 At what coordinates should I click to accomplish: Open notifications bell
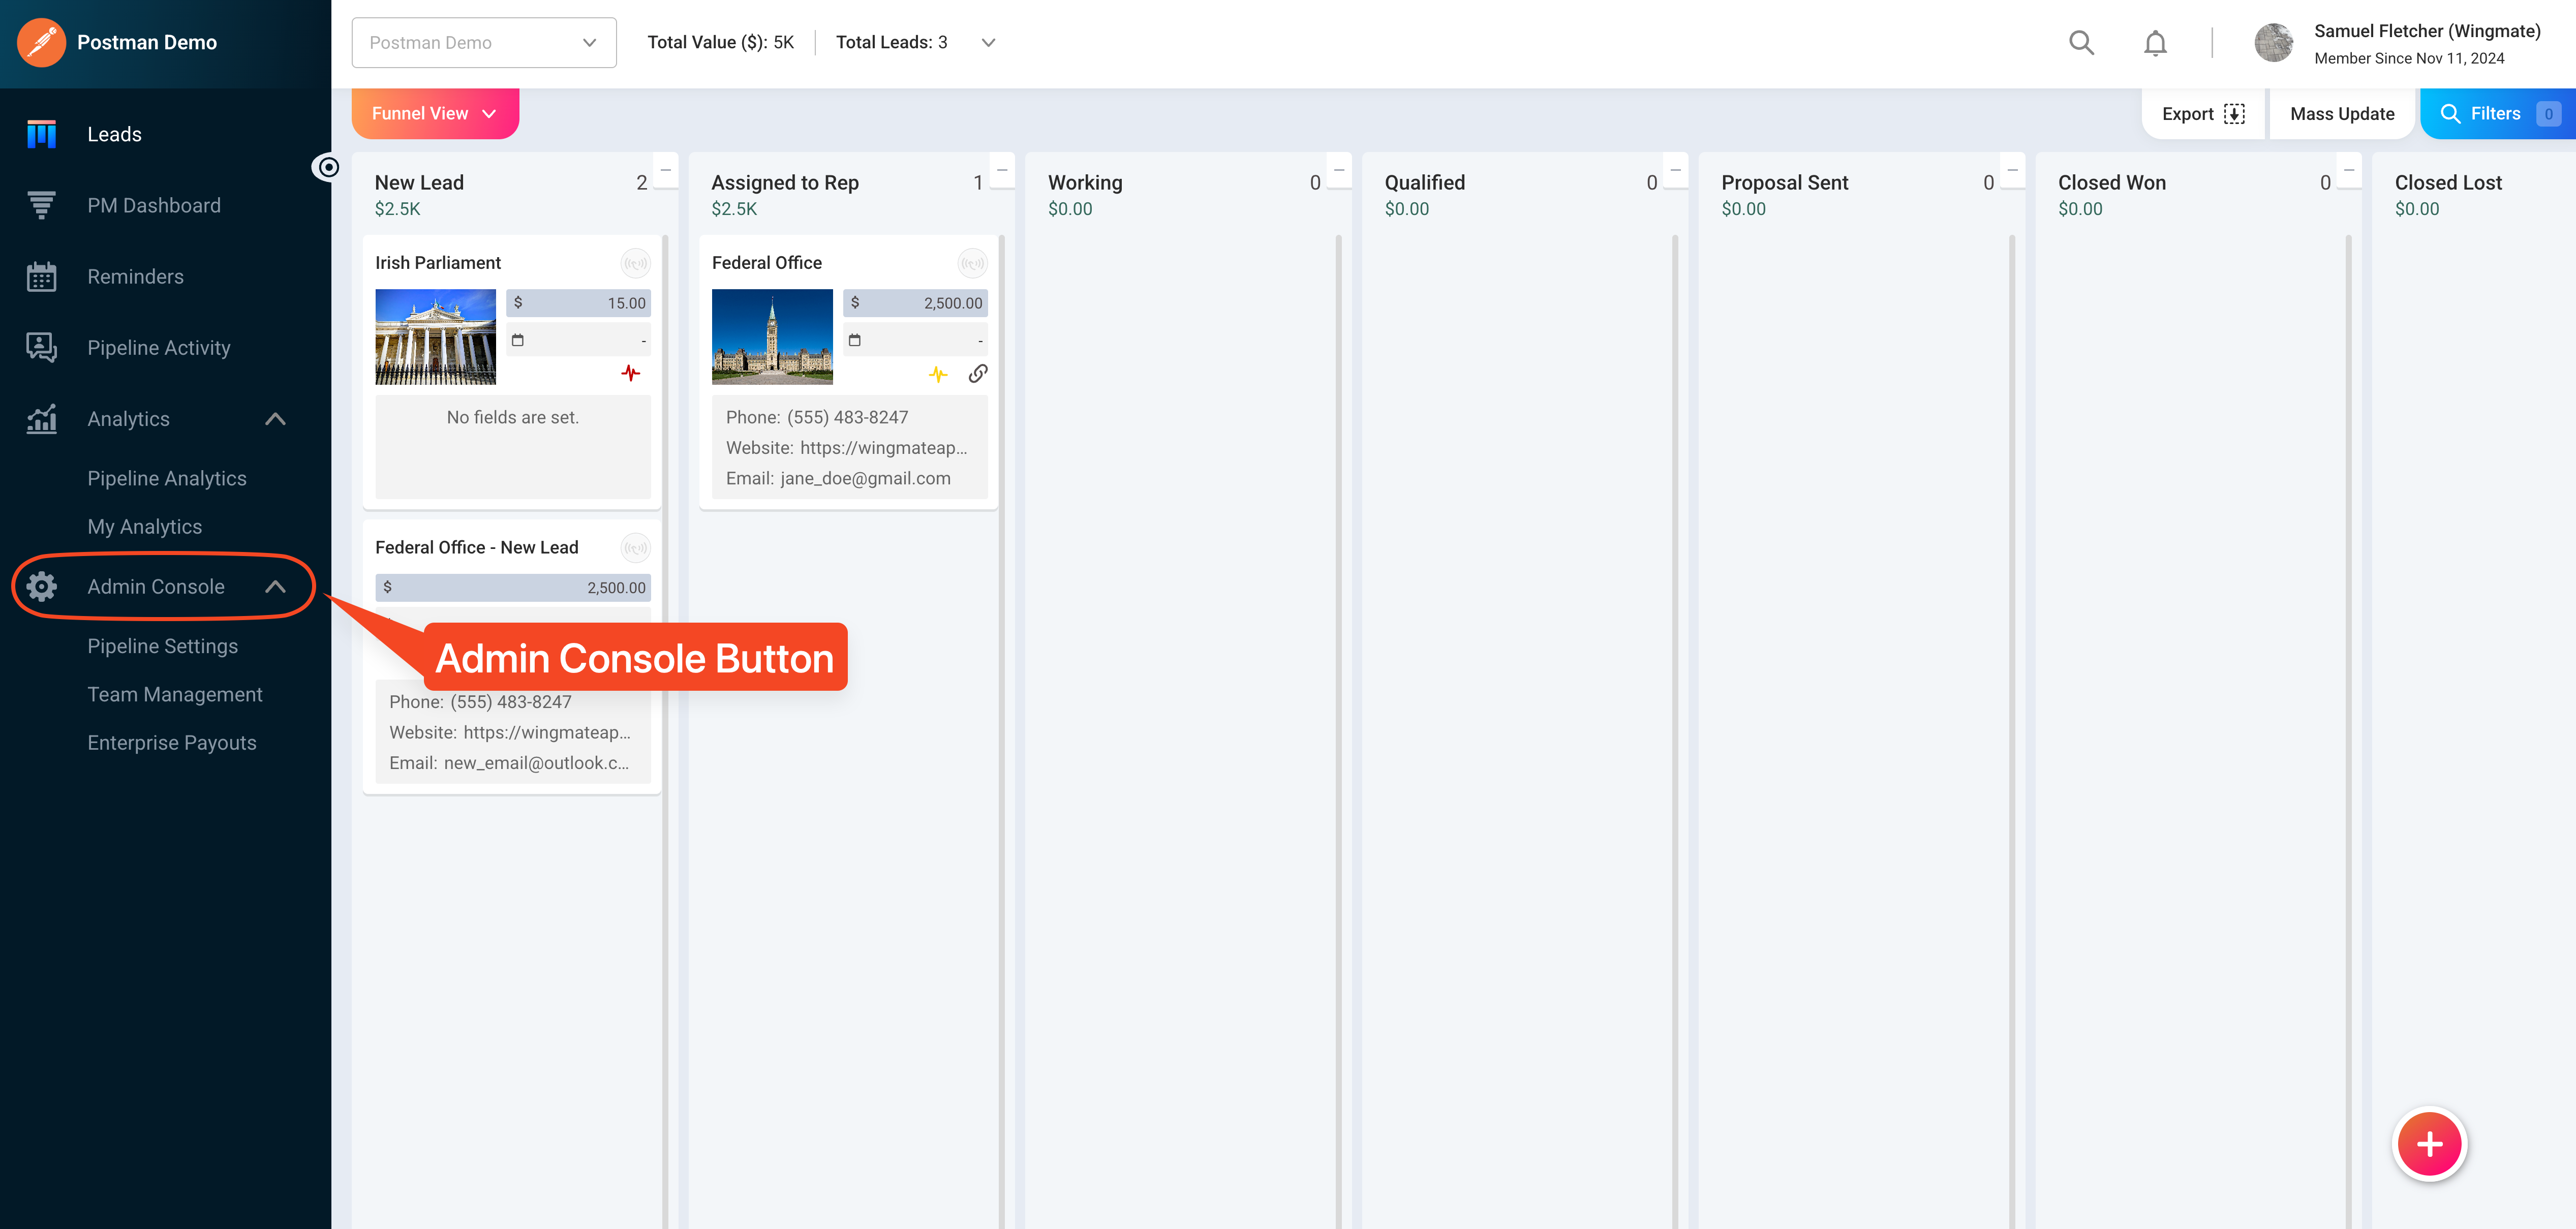(x=2155, y=43)
